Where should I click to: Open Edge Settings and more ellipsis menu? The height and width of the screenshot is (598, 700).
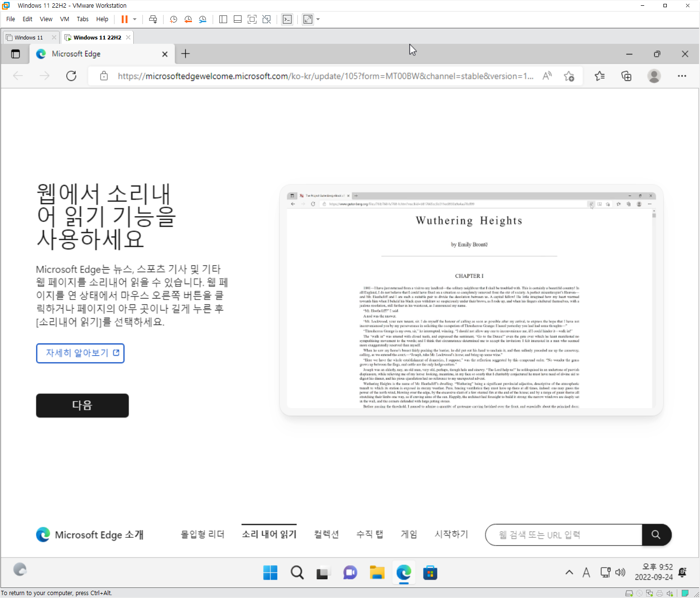click(x=682, y=76)
